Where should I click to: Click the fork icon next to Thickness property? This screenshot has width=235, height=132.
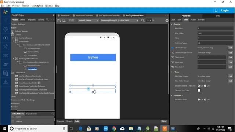point(173,57)
